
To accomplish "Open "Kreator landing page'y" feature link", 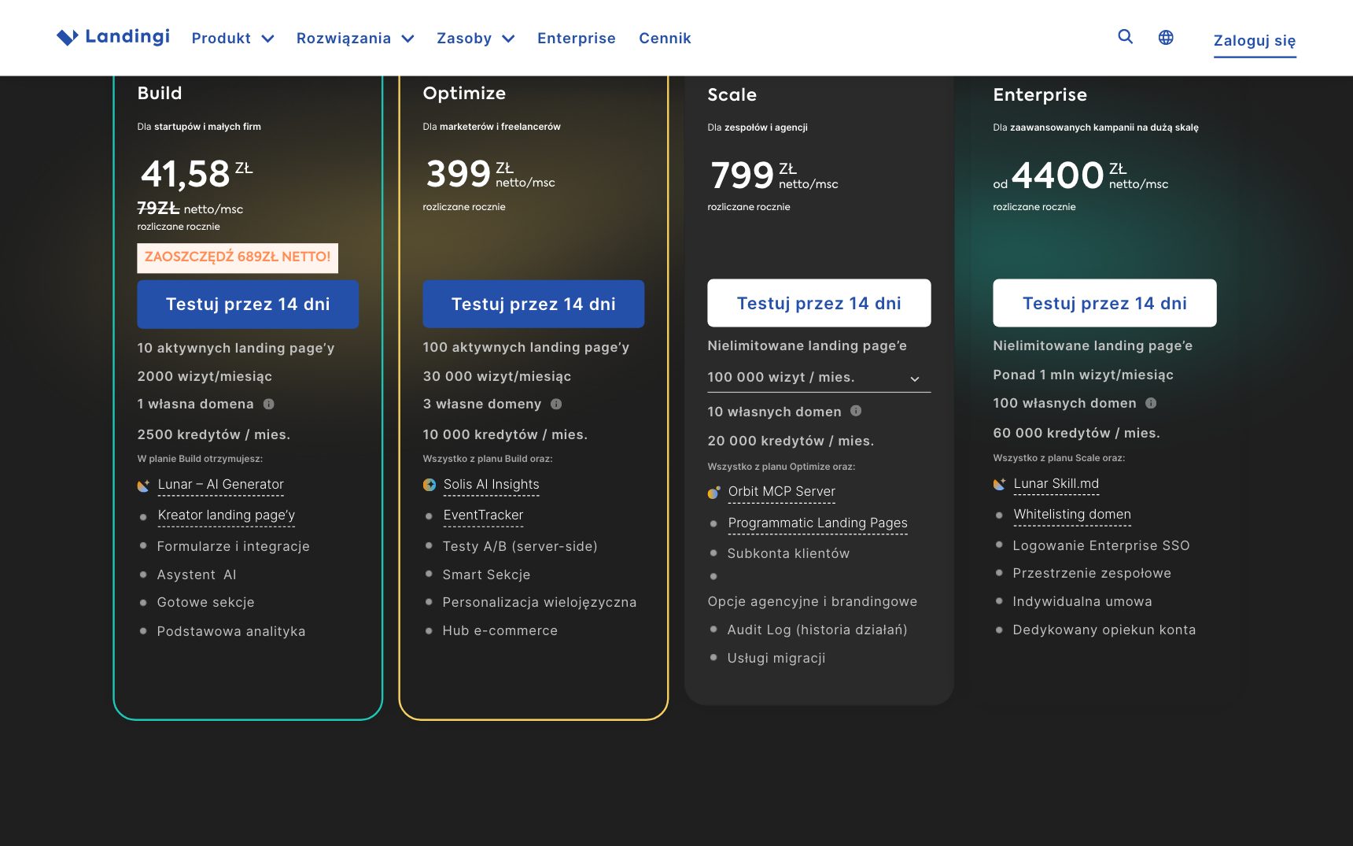I will (227, 515).
